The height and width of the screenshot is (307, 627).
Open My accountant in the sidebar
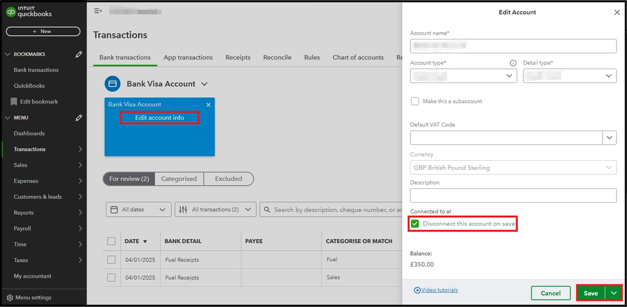point(33,276)
